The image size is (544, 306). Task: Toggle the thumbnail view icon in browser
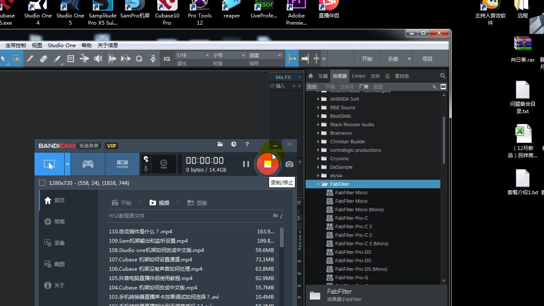pos(443,87)
